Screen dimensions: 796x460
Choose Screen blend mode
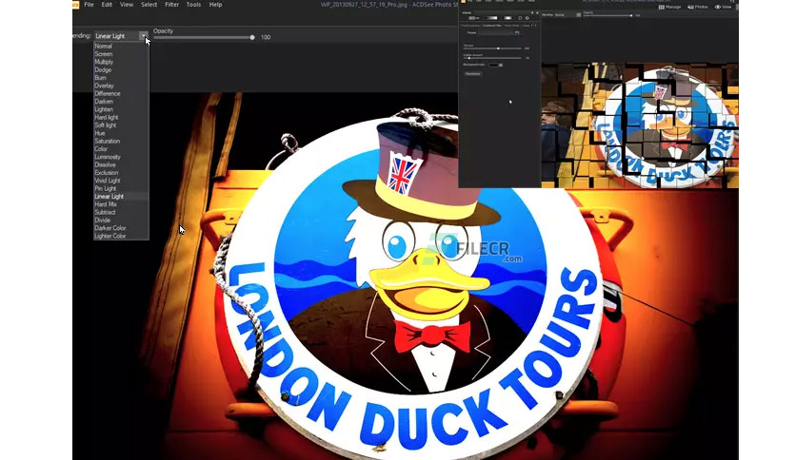point(121,54)
